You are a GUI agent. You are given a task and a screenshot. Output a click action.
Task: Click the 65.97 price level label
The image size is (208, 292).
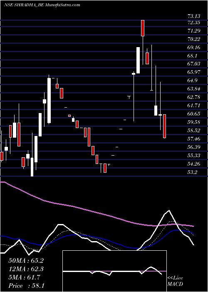(x=194, y=72)
